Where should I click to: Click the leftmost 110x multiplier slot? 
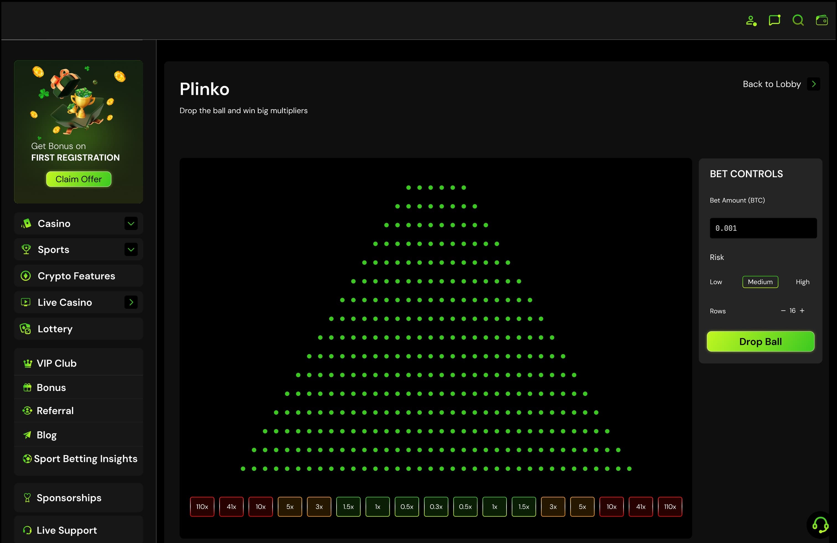[x=202, y=507]
